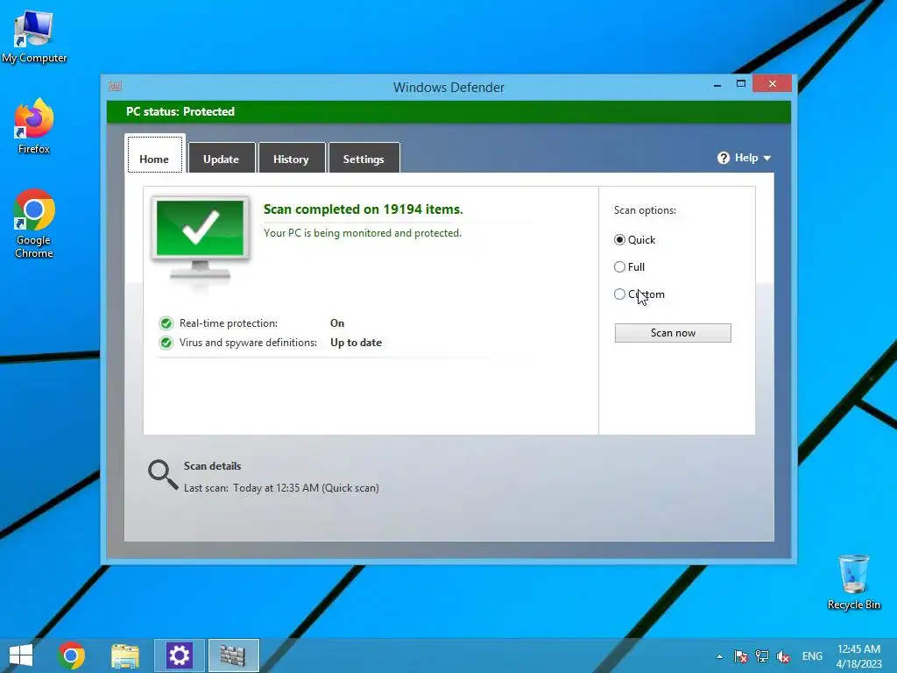Open the History tab
897x673 pixels.
click(x=291, y=159)
